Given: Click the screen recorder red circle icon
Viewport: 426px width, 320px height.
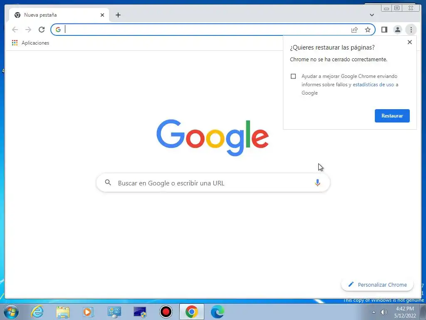Looking at the screenshot, I should click(x=166, y=312).
